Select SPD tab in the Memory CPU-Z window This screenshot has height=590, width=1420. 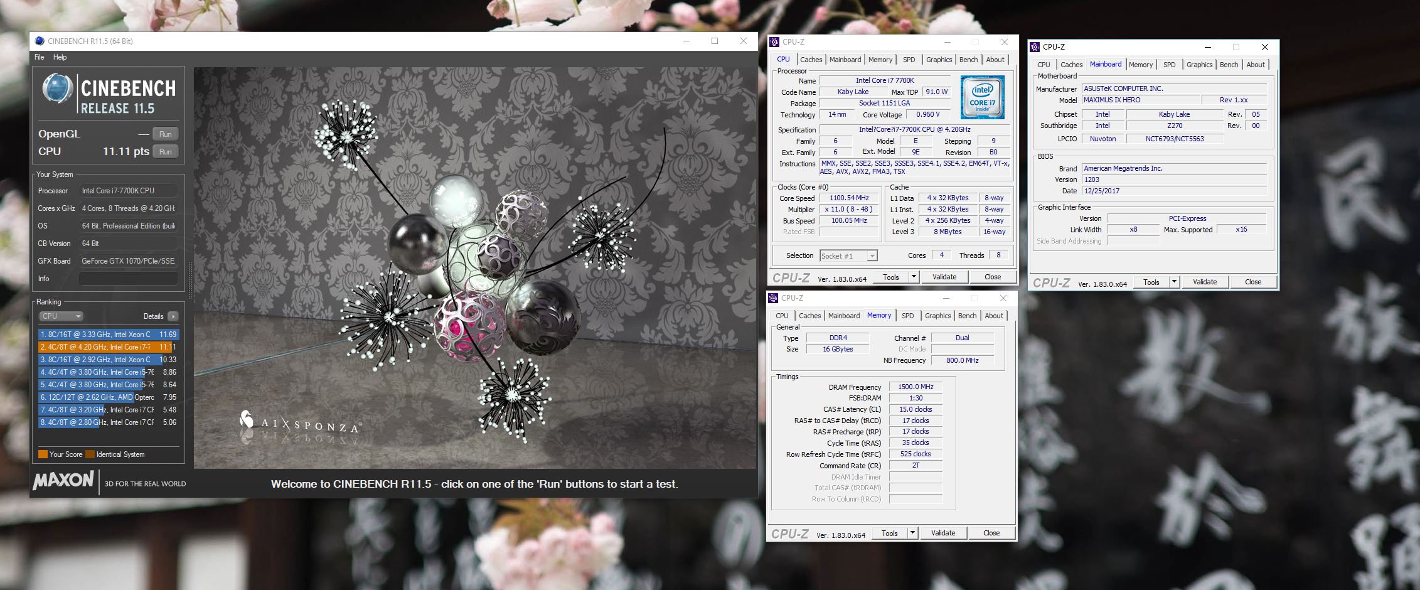coord(907,316)
